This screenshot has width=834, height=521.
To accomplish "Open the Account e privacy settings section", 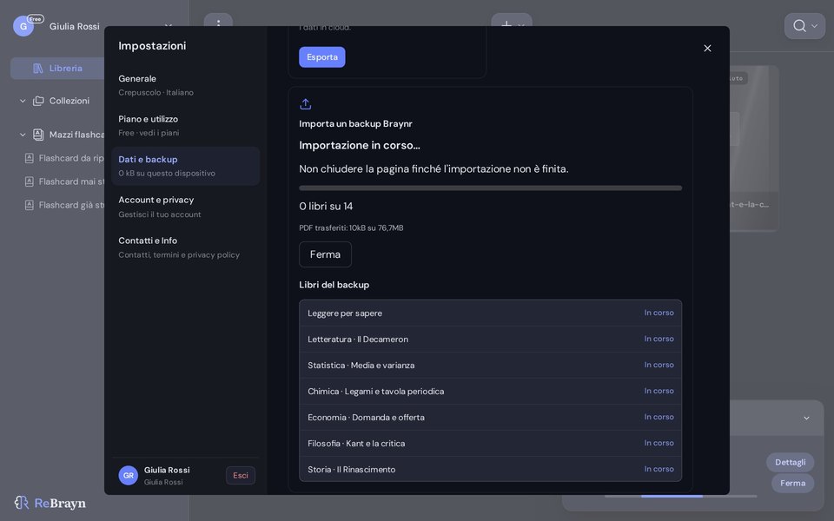I will tap(186, 207).
